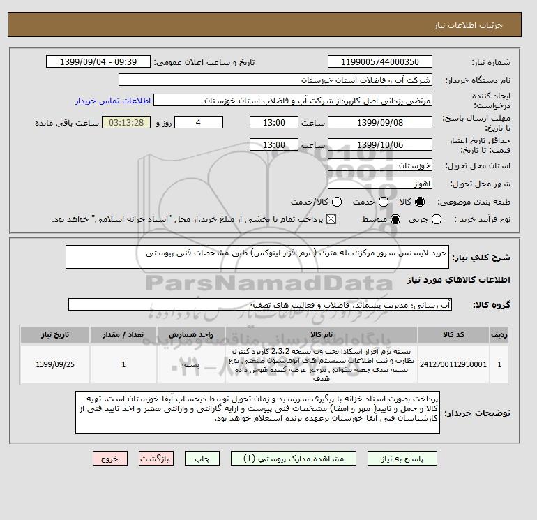Click the طبقه بندی موضوعی label

pos(474,202)
